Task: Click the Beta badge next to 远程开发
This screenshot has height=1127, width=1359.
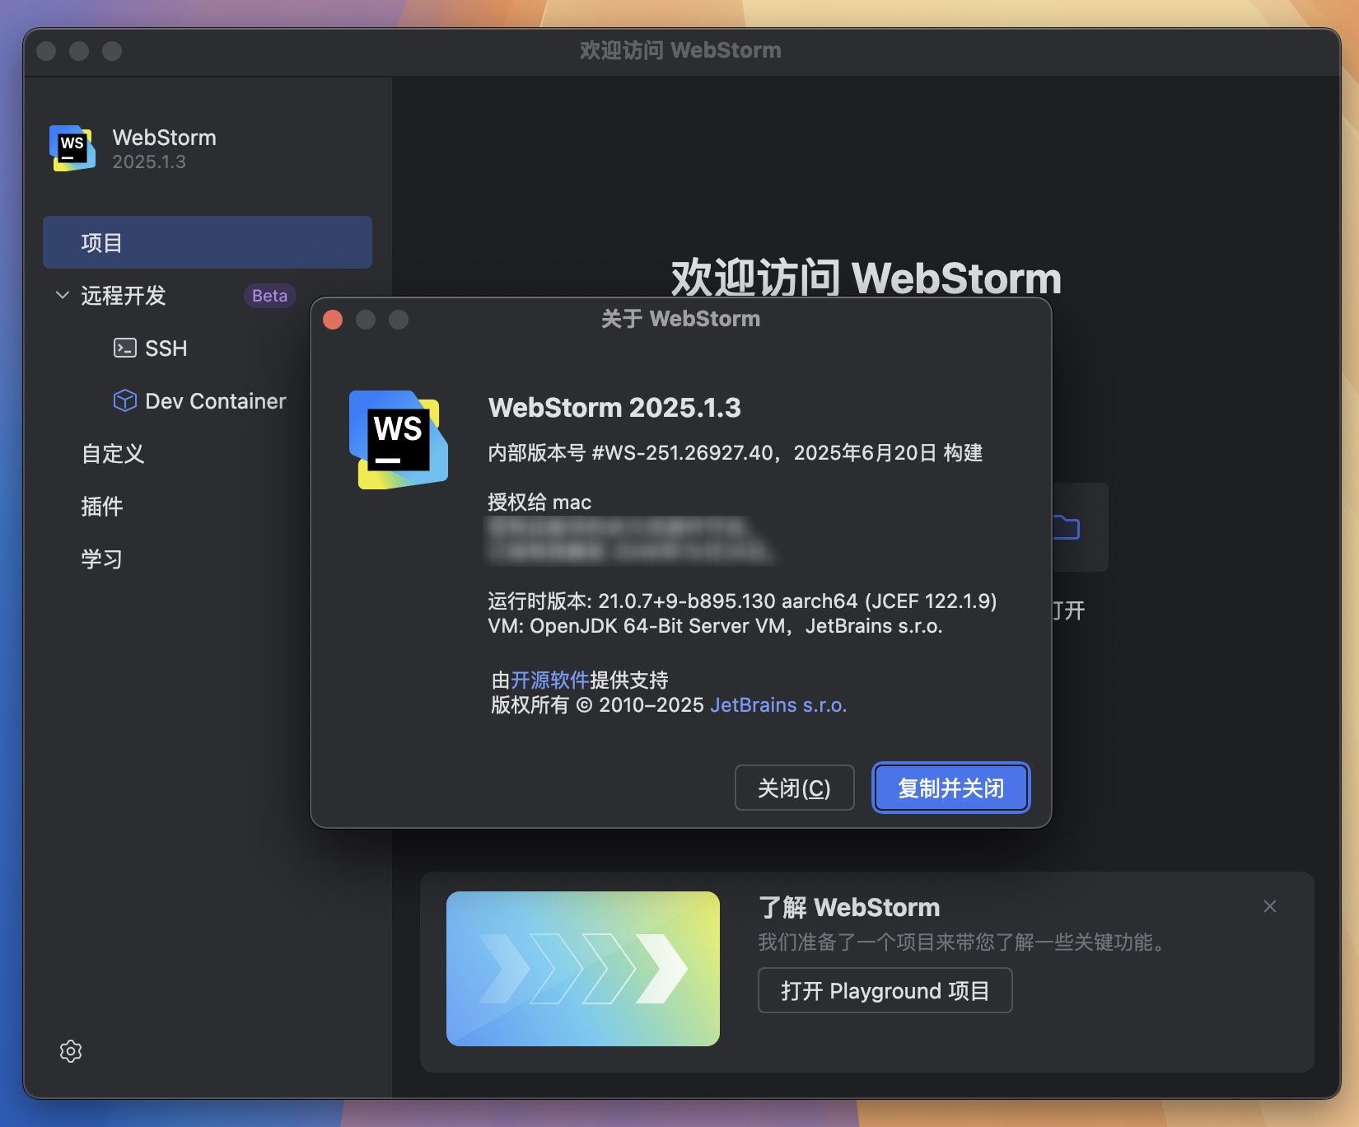Action: point(269,295)
